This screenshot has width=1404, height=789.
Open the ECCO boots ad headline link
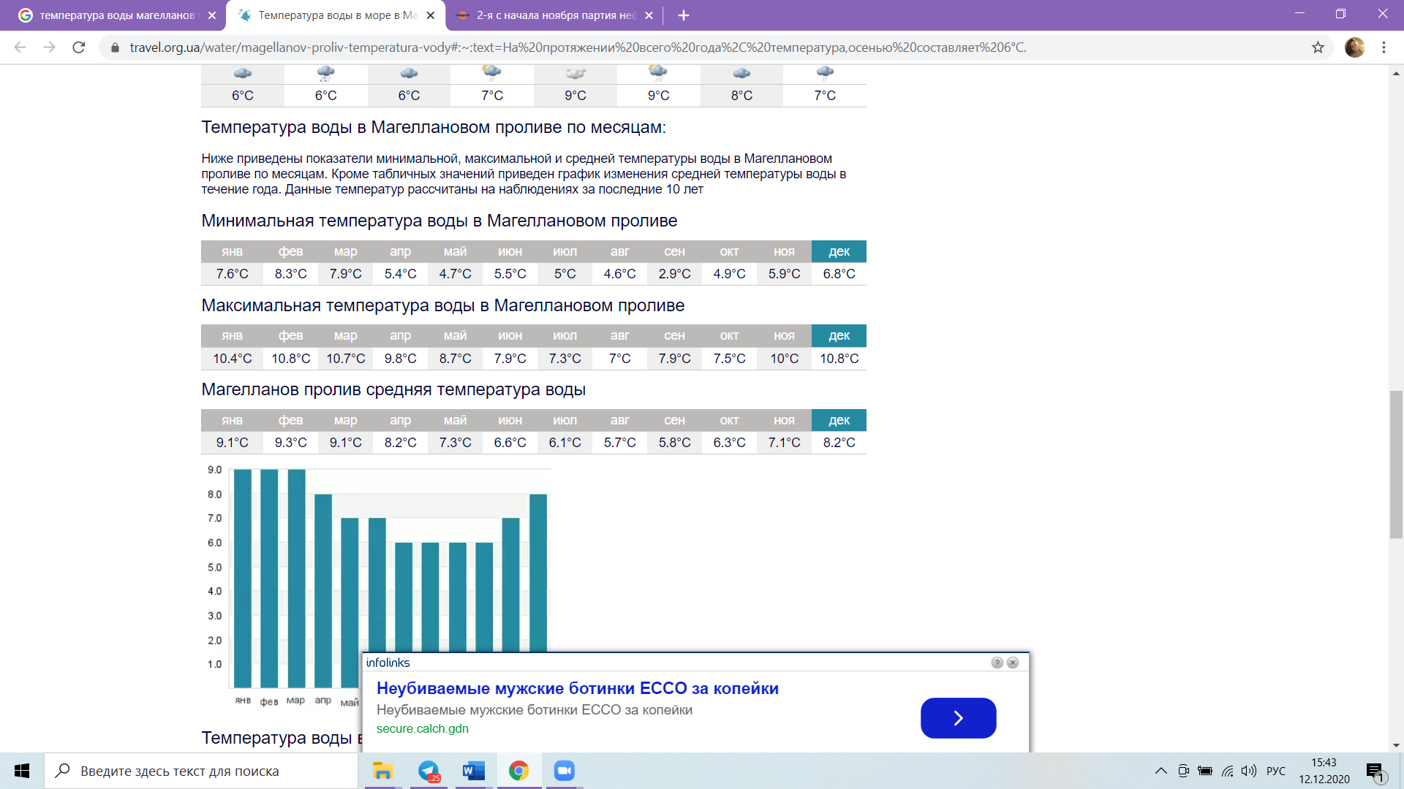pyautogui.click(x=577, y=688)
